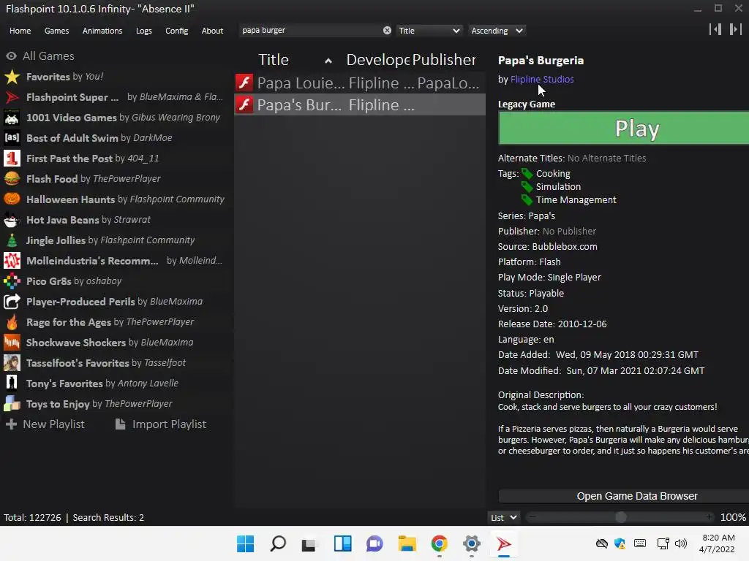Click Release Date 2010-12-06 text
This screenshot has height=561, width=749.
coord(552,324)
